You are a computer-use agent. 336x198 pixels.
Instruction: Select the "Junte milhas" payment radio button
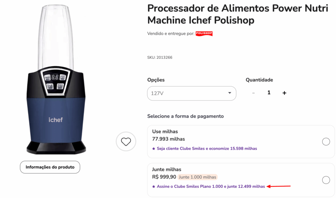click(326, 180)
